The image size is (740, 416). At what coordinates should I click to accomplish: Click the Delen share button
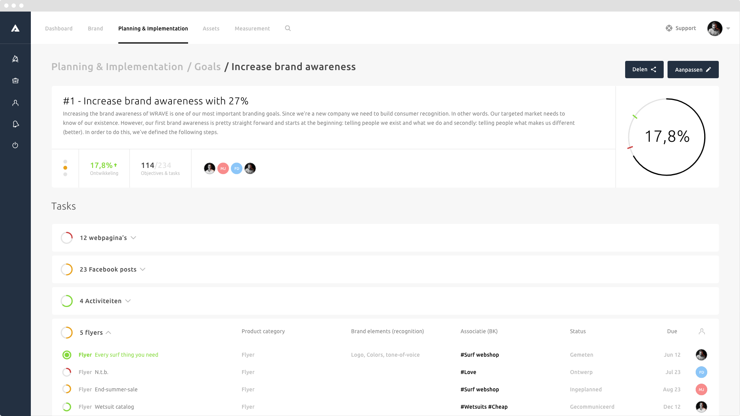[644, 69]
